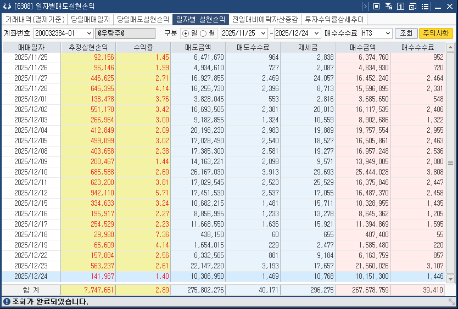Screen dimensions: 458x309
Task: Click the 2025/11/27 date cell
Action: (x=31, y=78)
